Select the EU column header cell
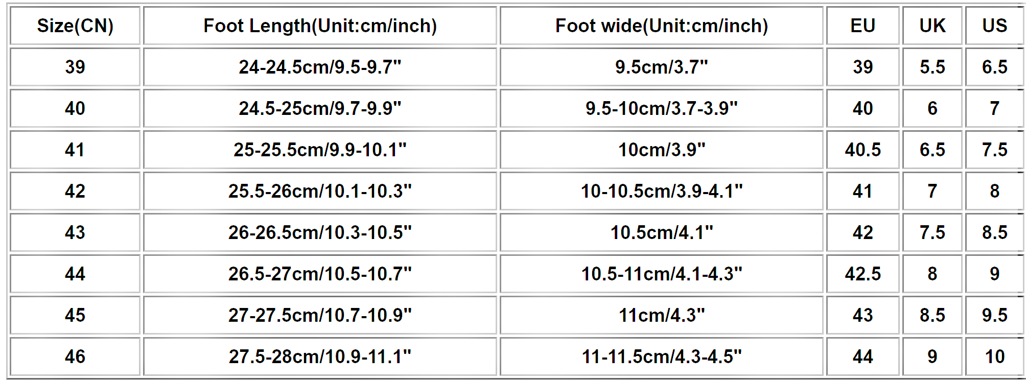1026x381 pixels. point(862,26)
